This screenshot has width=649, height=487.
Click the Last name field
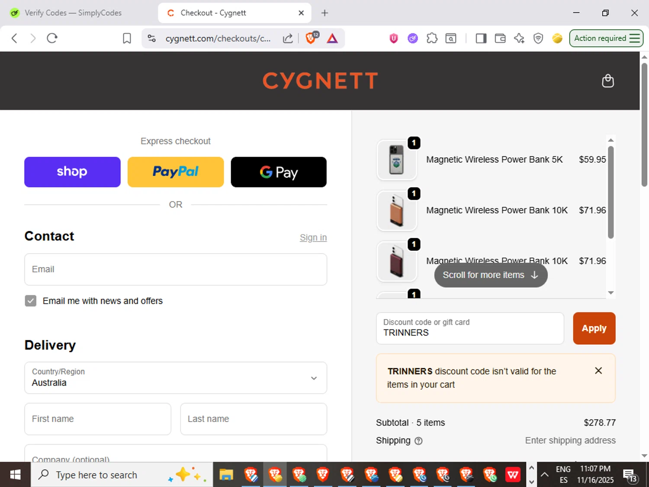(254, 419)
